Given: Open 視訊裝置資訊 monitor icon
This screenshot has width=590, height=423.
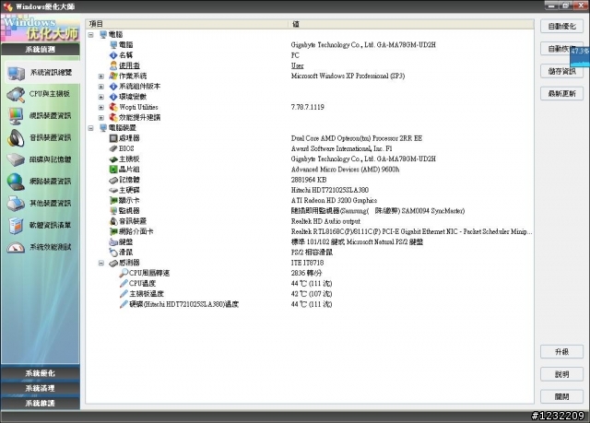Looking at the screenshot, I should [x=17, y=116].
